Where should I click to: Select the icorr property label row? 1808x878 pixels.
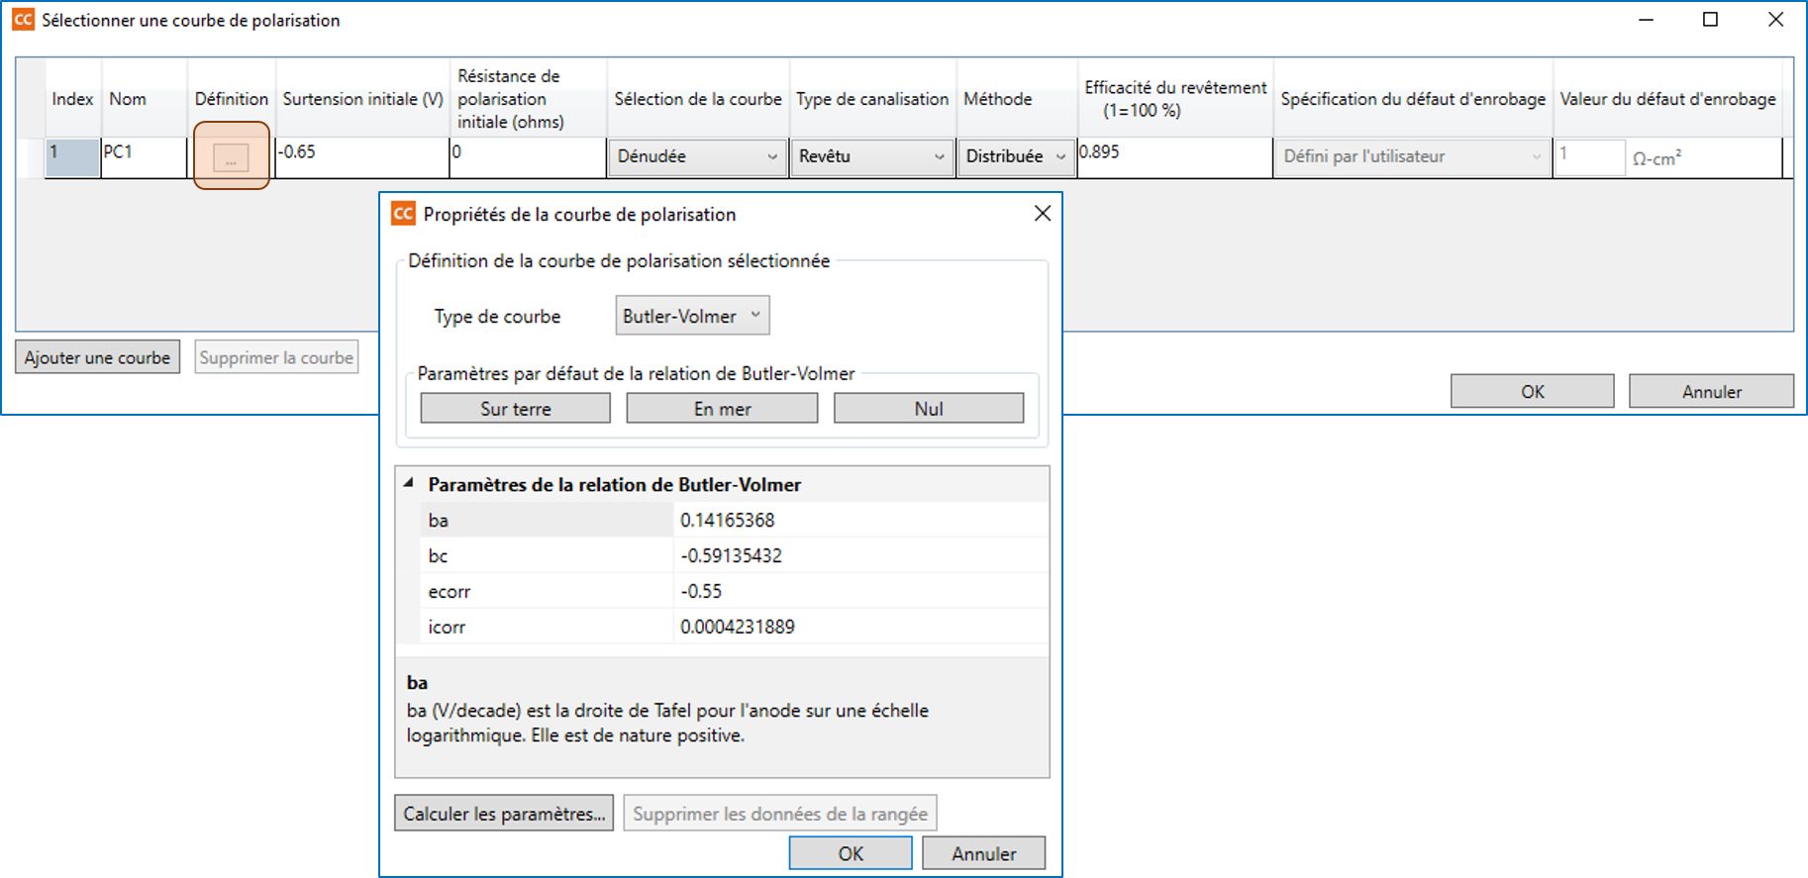click(547, 627)
